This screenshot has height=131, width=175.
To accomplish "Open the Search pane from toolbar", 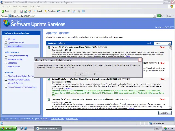I will (38, 11).
